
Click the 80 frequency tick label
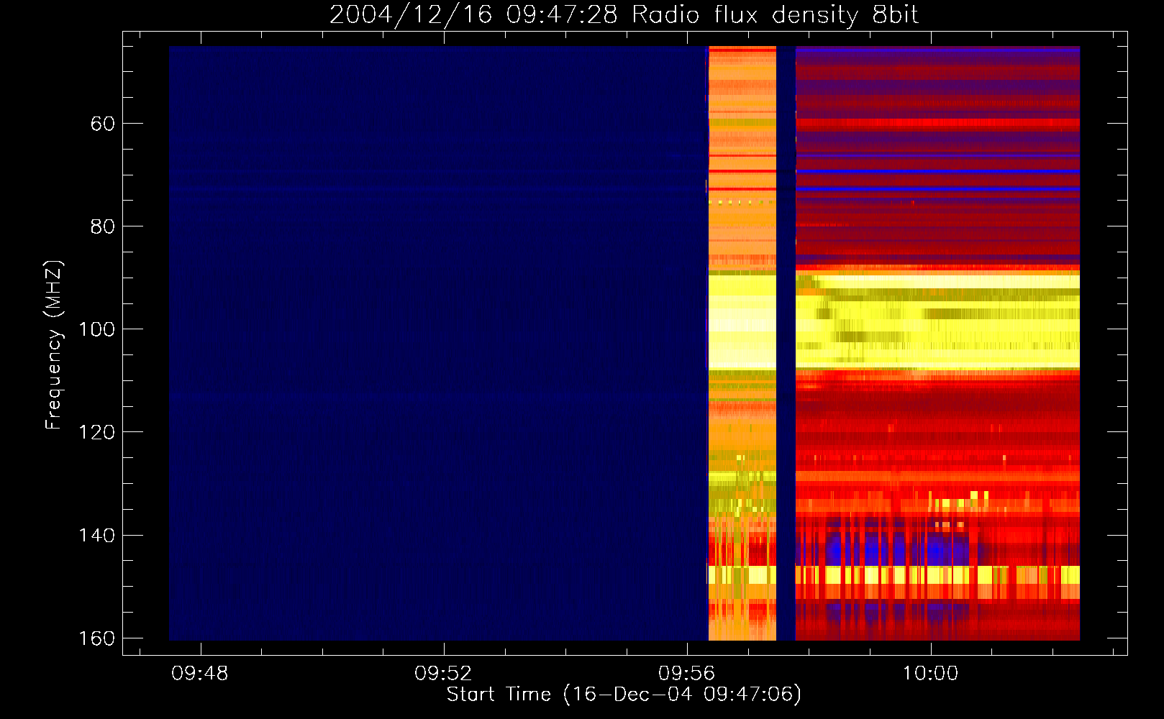pos(102,226)
